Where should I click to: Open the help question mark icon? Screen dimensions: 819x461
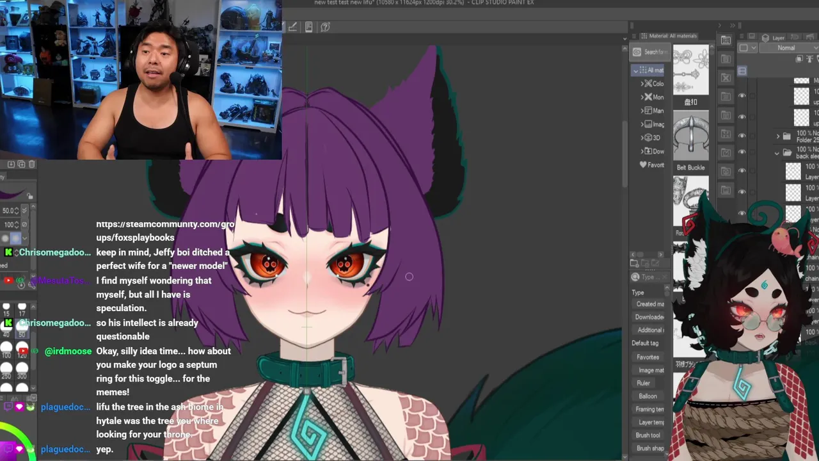pos(325,27)
